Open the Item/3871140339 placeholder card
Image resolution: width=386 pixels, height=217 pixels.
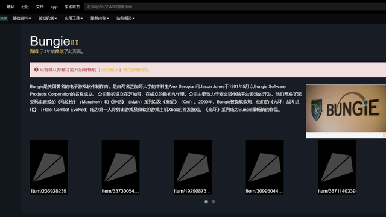coord(337,168)
